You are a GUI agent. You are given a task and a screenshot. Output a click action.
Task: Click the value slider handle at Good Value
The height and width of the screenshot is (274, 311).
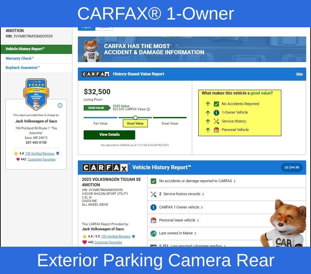coord(135,118)
